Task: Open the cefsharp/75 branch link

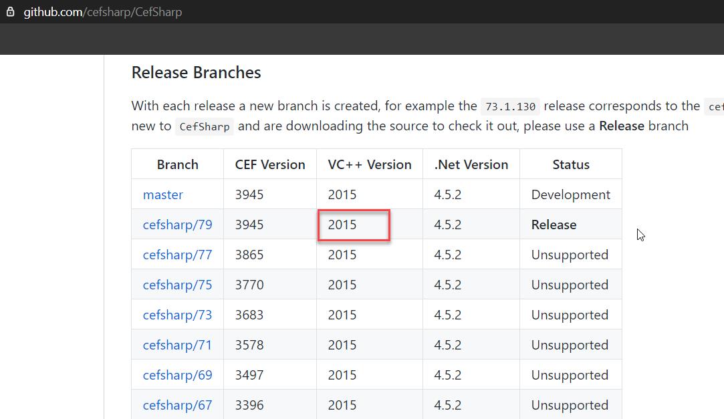Action: 176,285
